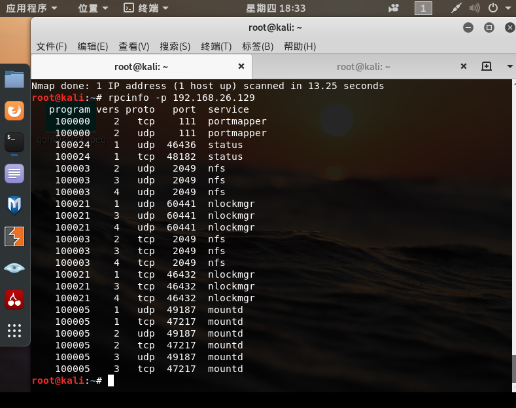Viewport: 516px width, 408px height.
Task: Open the text editor dock icon
Action: tap(14, 174)
